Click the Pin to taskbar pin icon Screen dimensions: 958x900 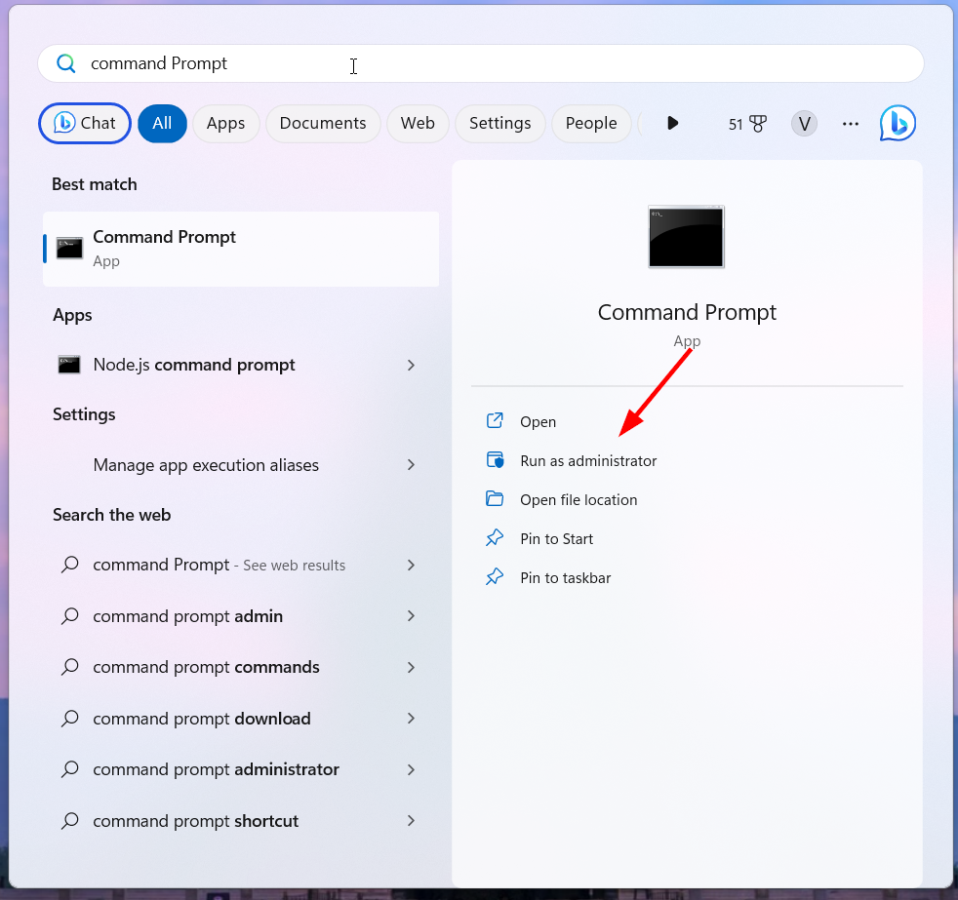[495, 577]
